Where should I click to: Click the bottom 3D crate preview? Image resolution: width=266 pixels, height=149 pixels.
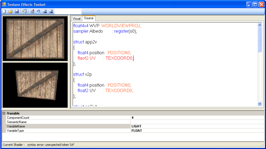tap(35, 85)
